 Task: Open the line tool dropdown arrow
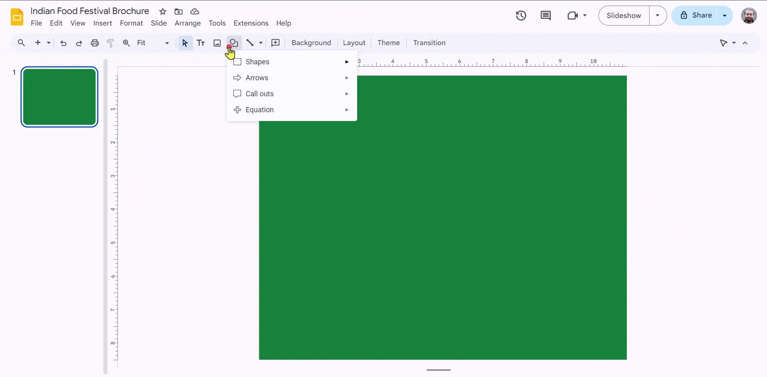pos(260,43)
